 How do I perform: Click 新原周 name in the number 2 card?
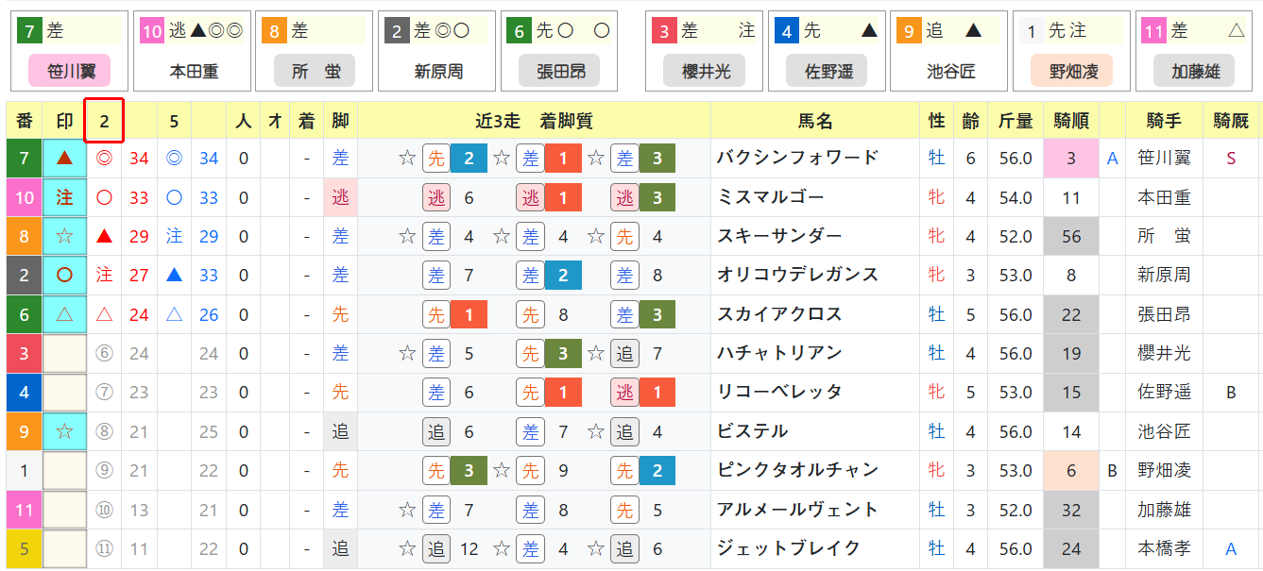pyautogui.click(x=438, y=71)
